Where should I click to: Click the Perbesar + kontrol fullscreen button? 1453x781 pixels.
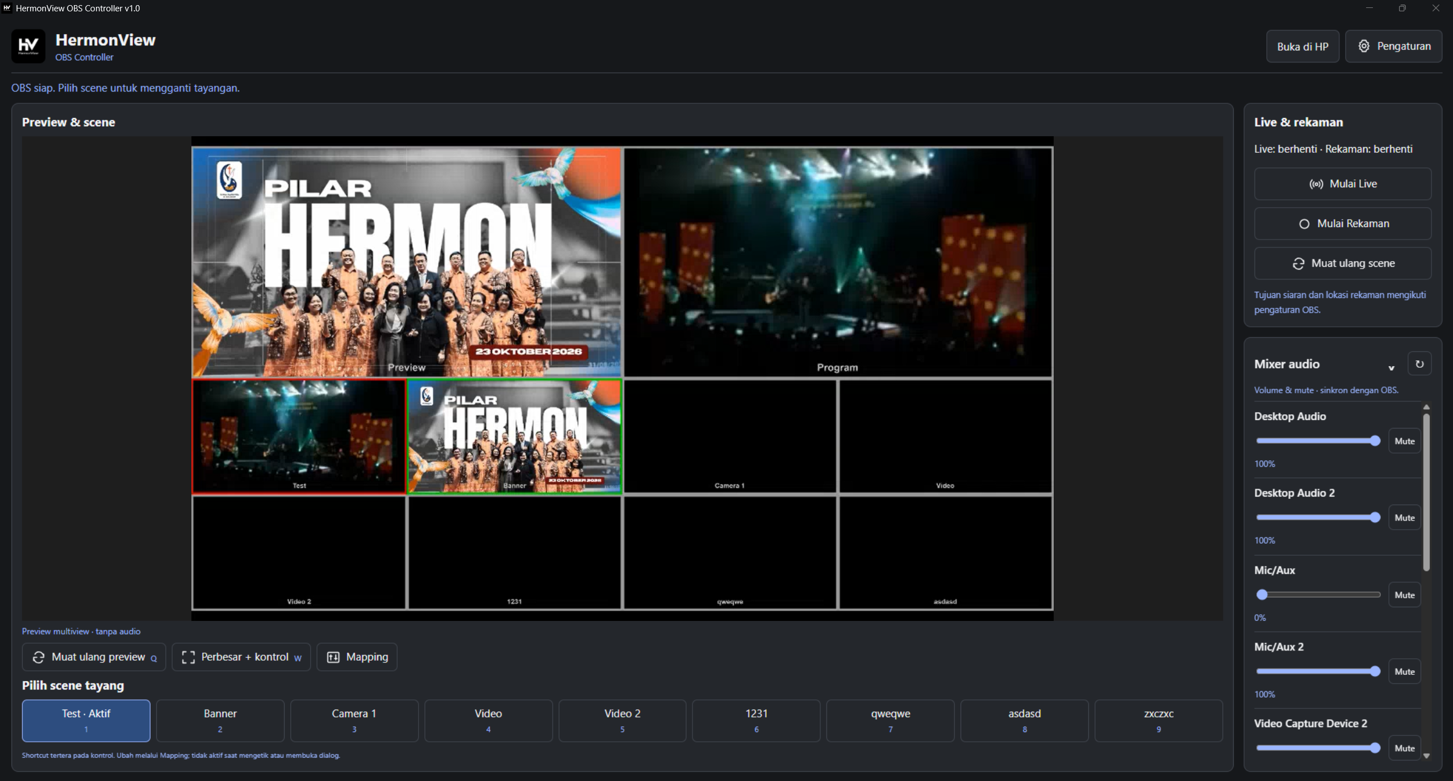tap(241, 657)
